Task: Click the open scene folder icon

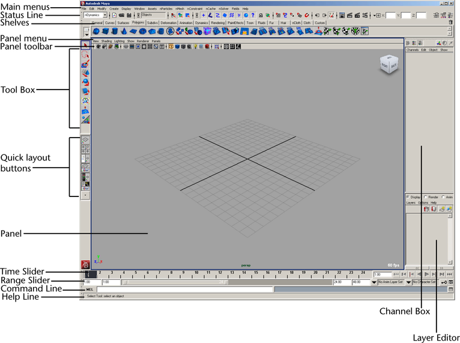Action: coord(121,15)
